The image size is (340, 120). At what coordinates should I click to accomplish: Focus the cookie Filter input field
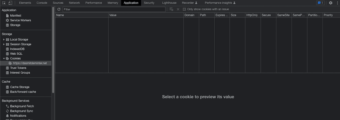[x=114, y=9]
